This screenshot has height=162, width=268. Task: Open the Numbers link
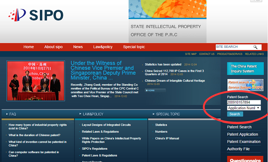161,132
